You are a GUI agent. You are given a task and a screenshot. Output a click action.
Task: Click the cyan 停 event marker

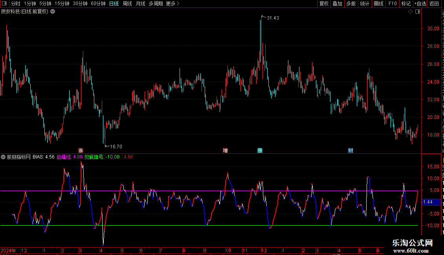[x=260, y=150]
